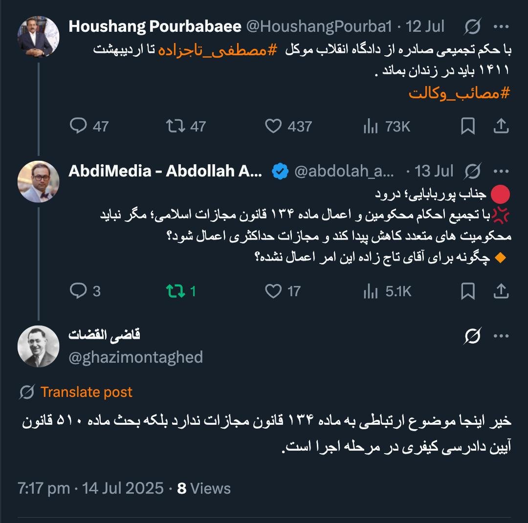
Task: Open more options on Houshang's post
Action: point(501,26)
